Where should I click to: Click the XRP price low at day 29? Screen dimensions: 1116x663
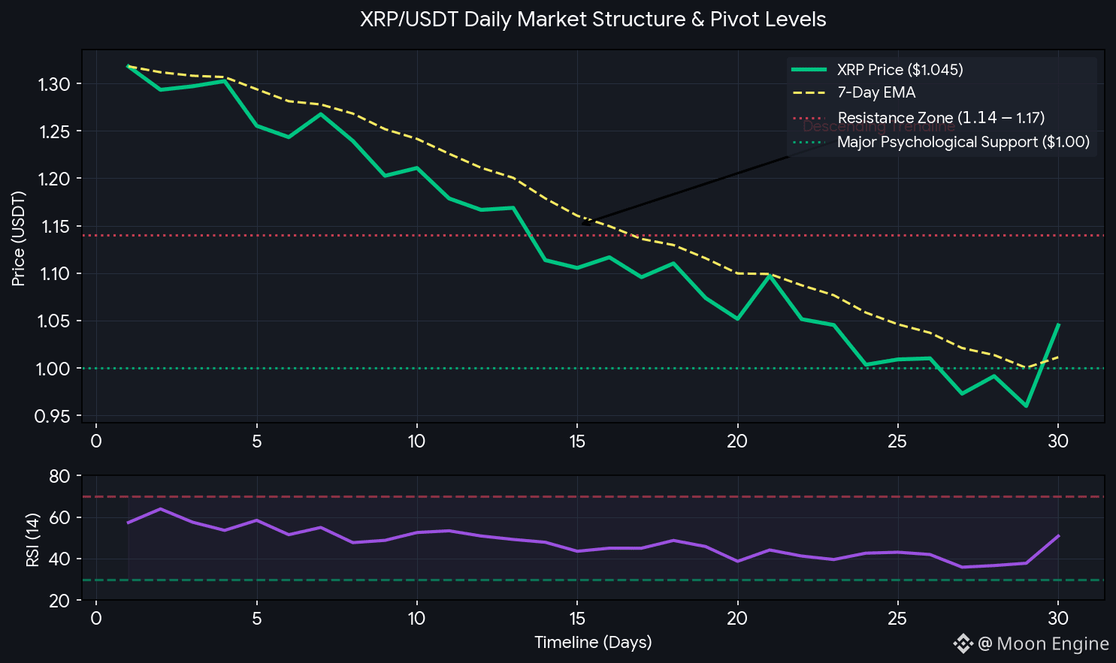click(x=1026, y=406)
